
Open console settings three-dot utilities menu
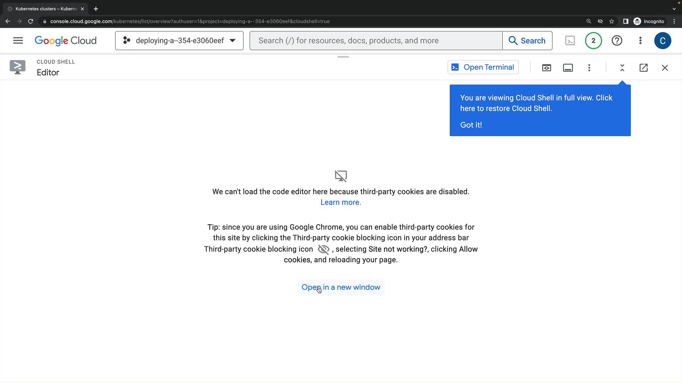click(x=640, y=40)
